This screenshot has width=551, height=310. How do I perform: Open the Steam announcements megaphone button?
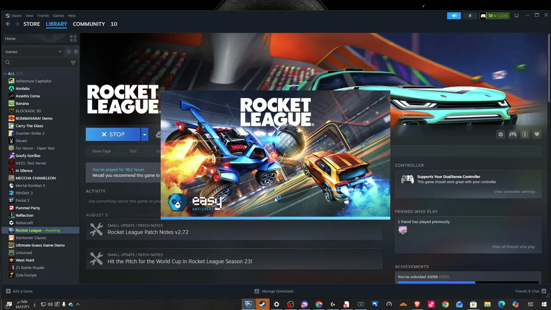point(454,15)
